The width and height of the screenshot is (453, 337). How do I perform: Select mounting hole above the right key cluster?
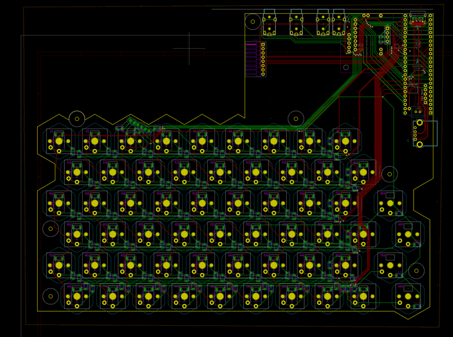pos(390,175)
